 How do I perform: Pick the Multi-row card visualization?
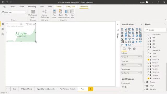[140, 39]
